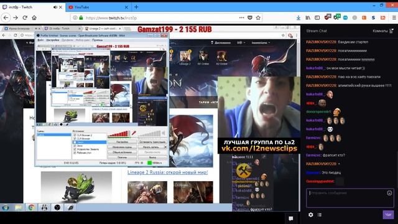Switch to the YouTube tab

(98, 7)
